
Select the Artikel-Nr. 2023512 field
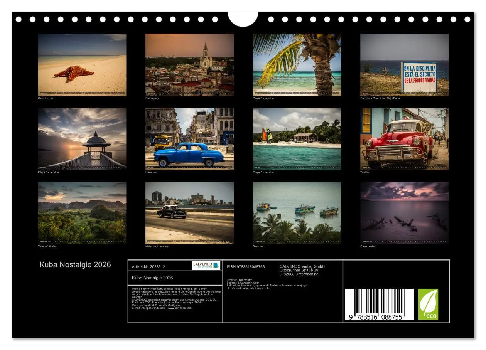pyautogui.click(x=148, y=266)
